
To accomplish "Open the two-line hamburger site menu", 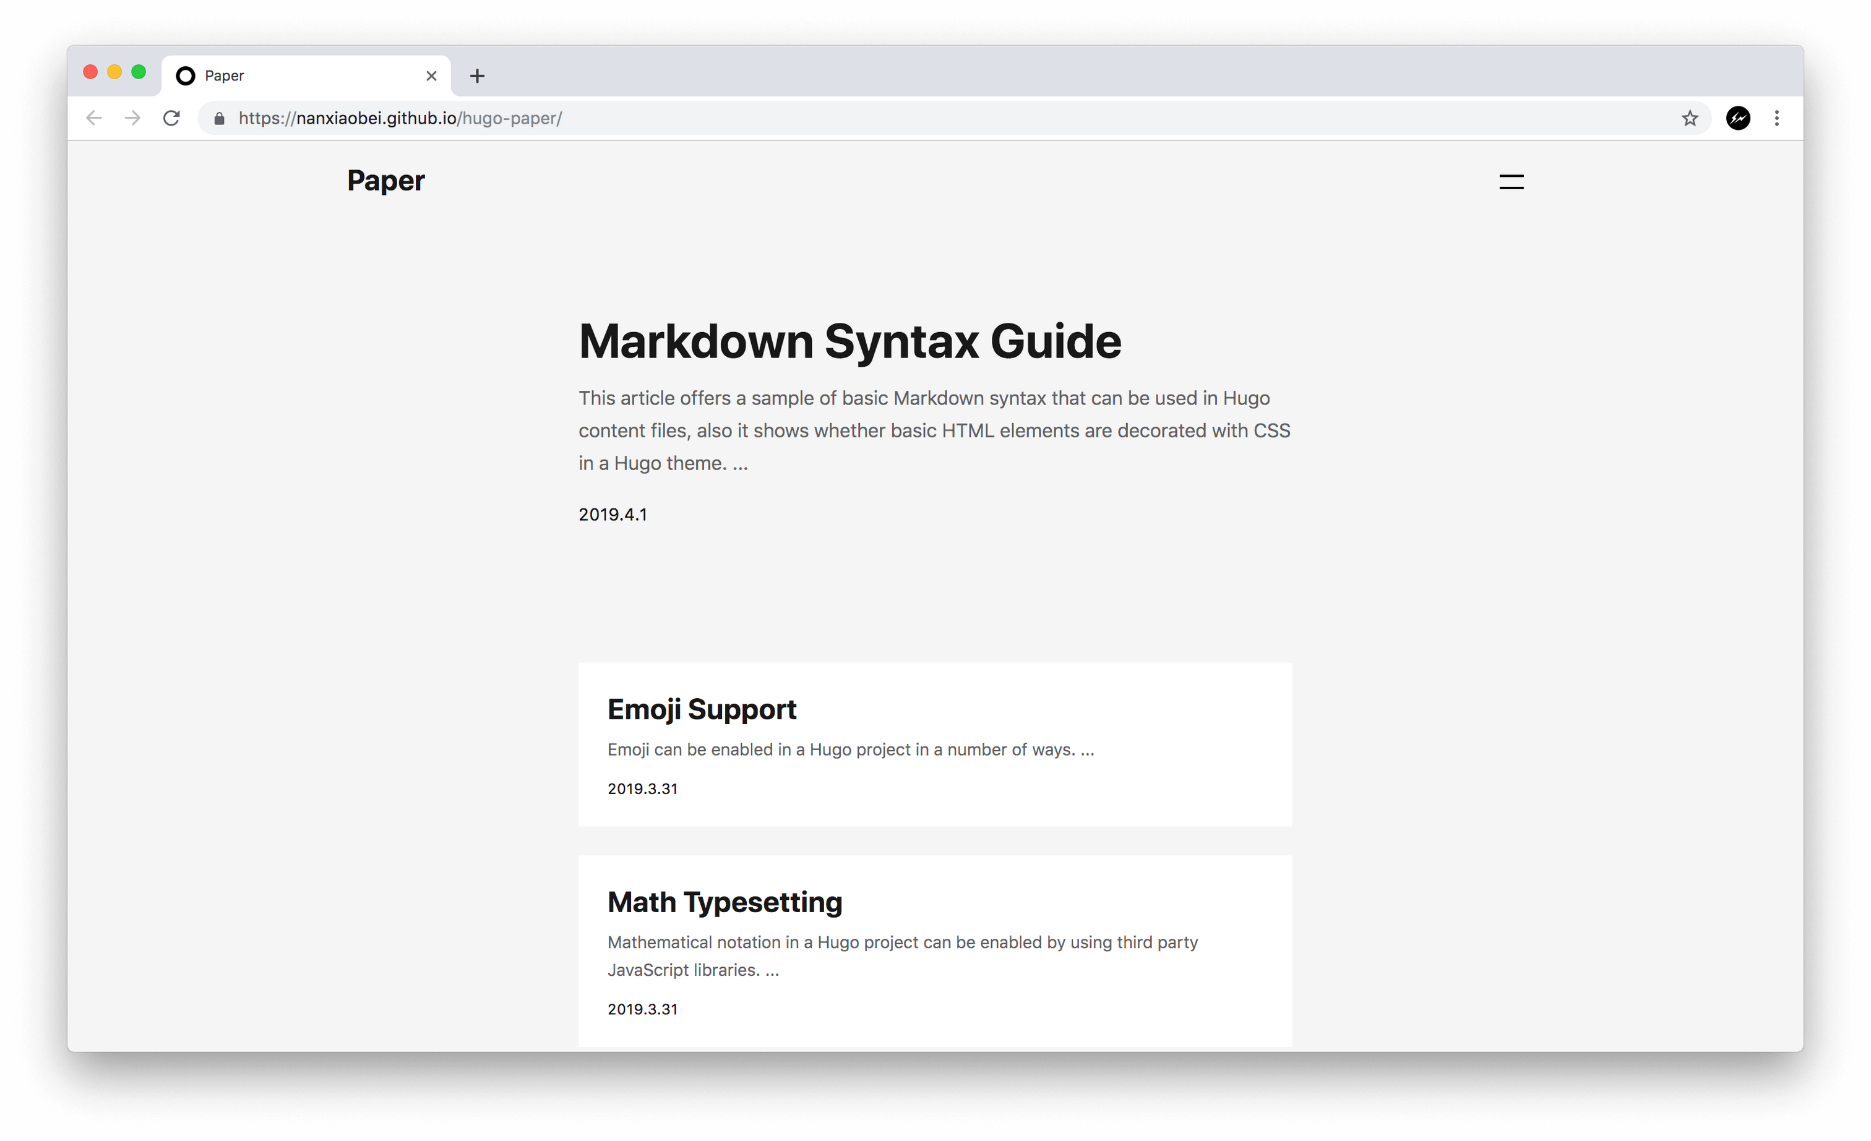I will point(1511,181).
